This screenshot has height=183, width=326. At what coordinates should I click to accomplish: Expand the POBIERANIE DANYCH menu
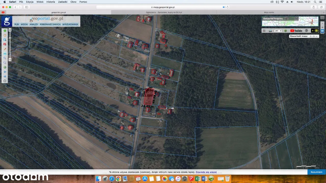pyautogui.click(x=50, y=24)
